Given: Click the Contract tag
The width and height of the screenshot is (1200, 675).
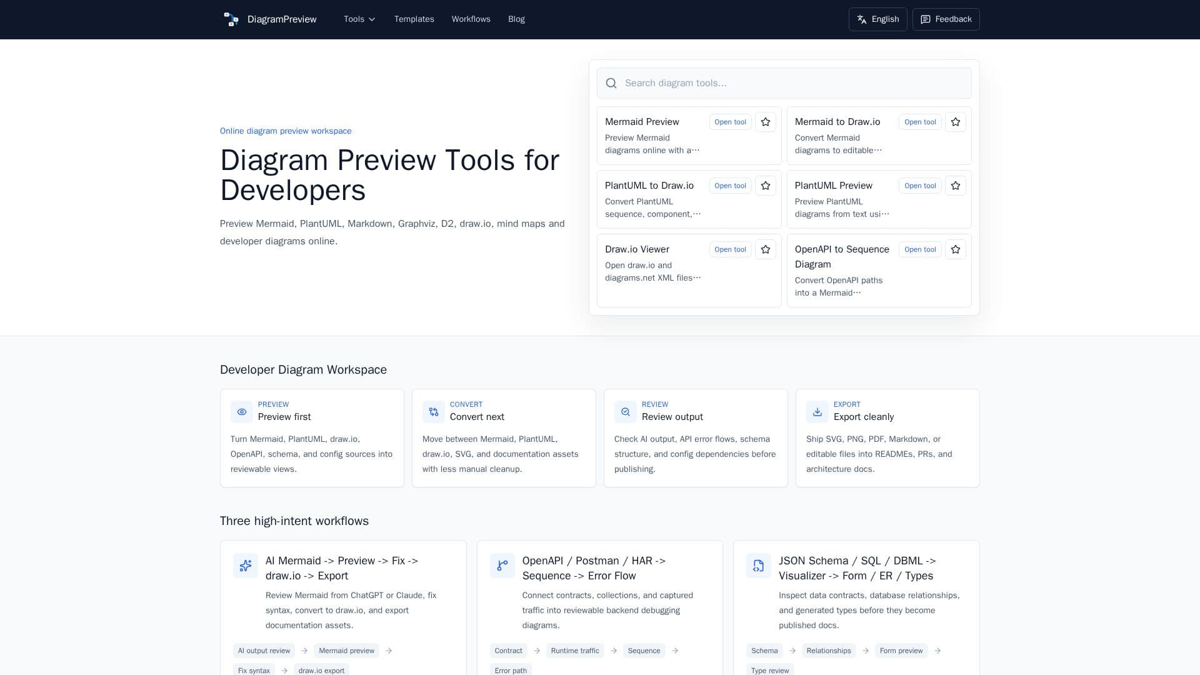Looking at the screenshot, I should (508, 651).
